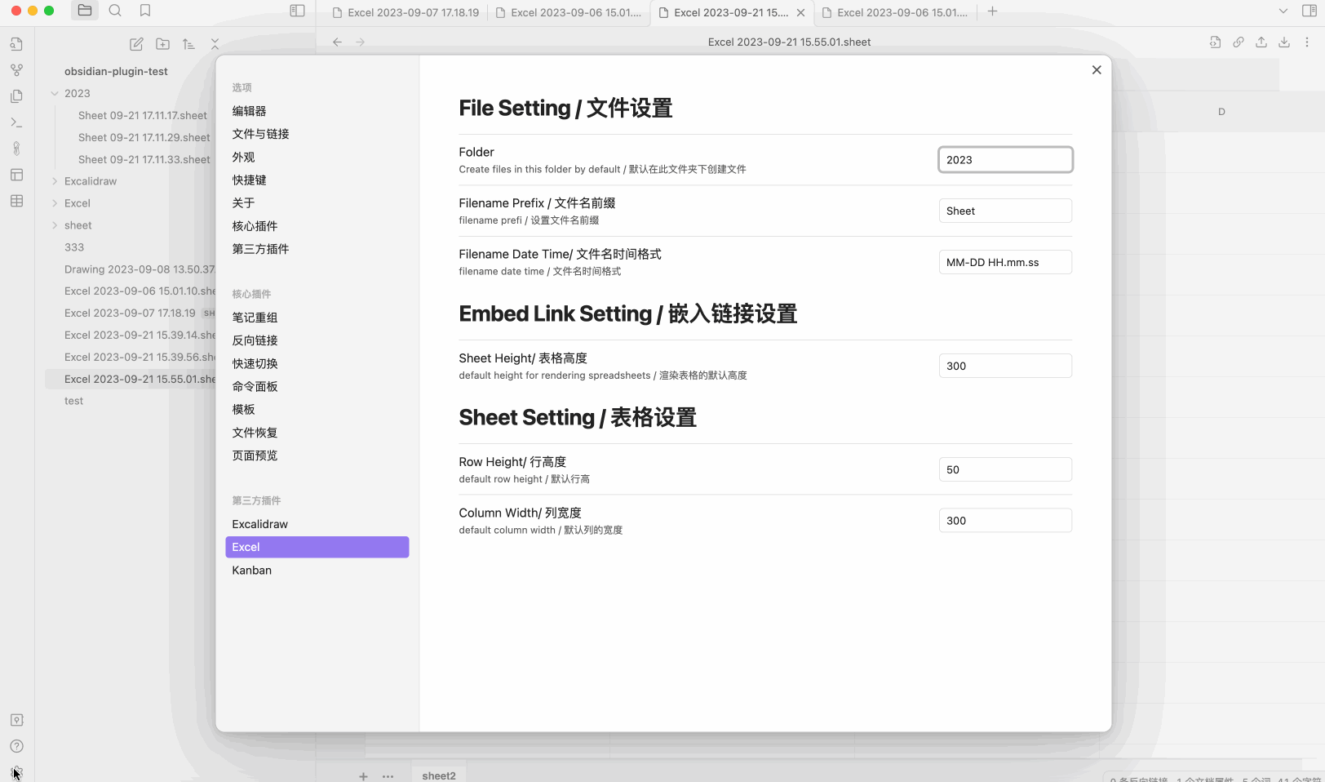1325x782 pixels.
Task: Toggle the left sidebar collapse icon
Action: 297,11
